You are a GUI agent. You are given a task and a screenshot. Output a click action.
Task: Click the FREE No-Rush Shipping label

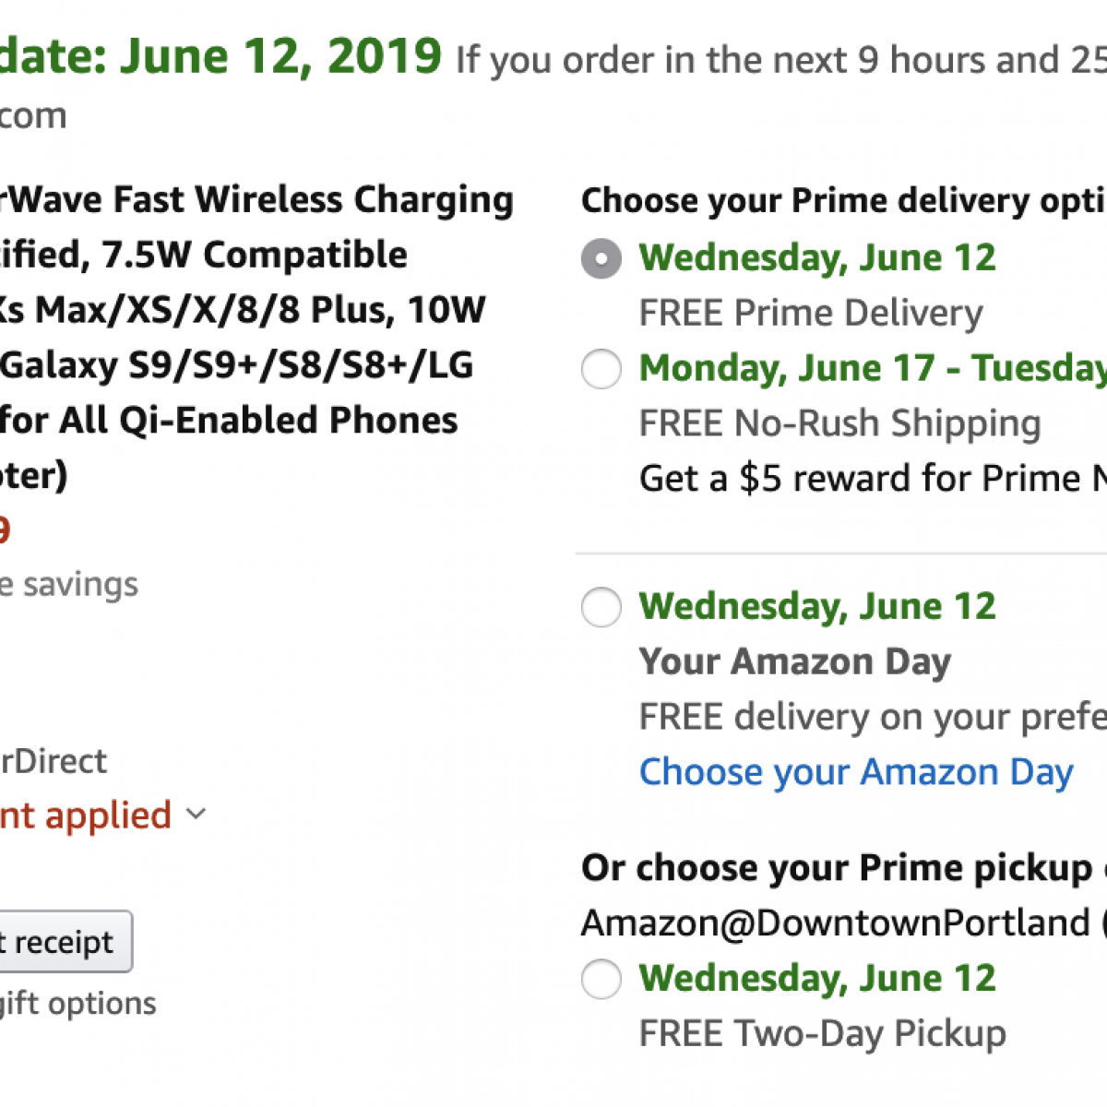tap(839, 423)
